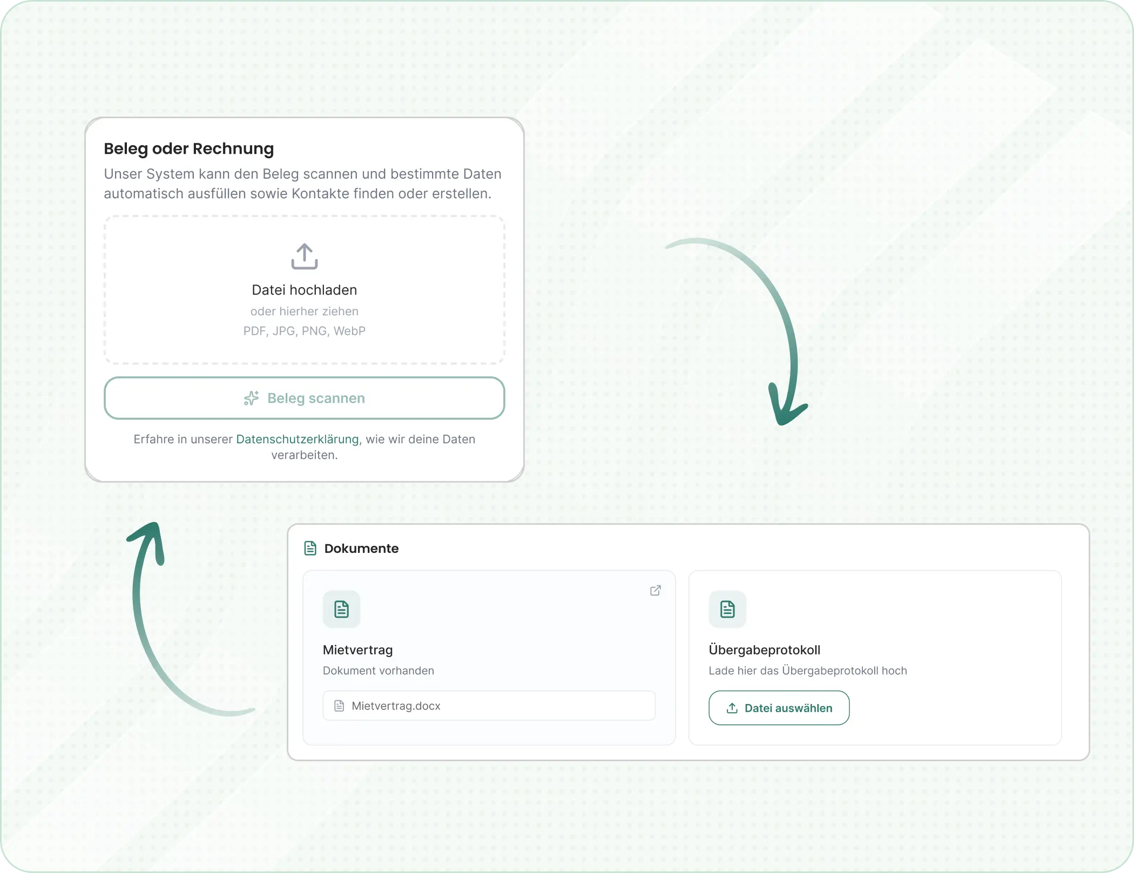Click the Mietvertrag document tile icon

[341, 609]
